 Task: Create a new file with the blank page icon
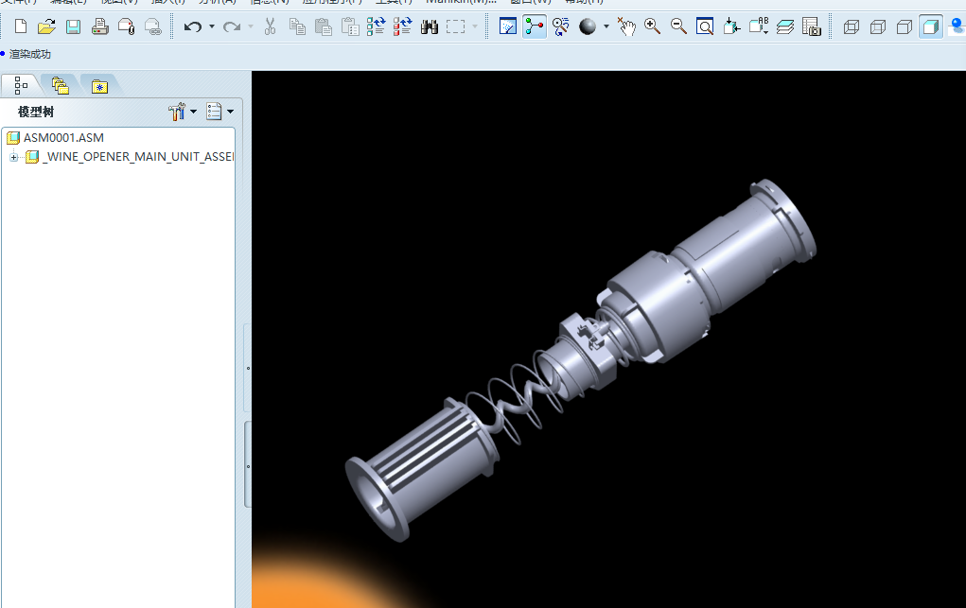20,26
